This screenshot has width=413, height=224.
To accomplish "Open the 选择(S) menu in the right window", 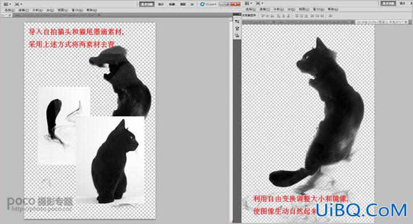I will click(x=251, y=9).
